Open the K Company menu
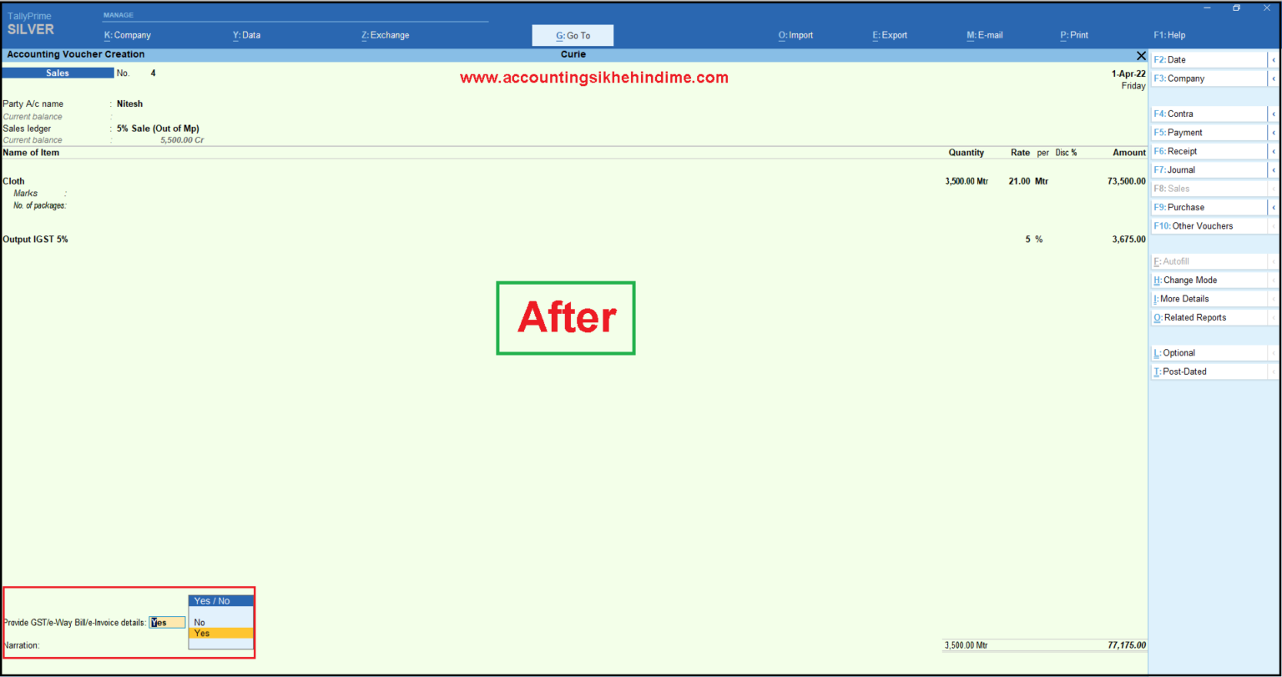This screenshot has width=1282, height=677. point(127,35)
